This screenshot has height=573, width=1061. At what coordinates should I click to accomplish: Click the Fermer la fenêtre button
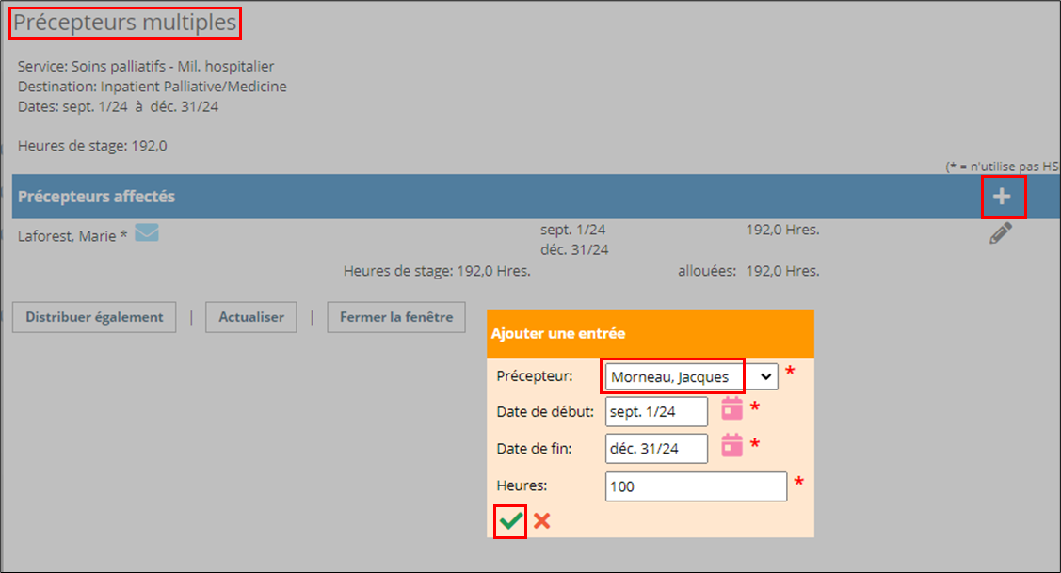(x=396, y=317)
